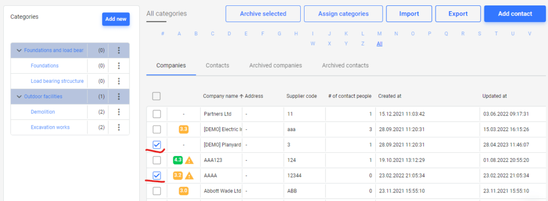Collapse the Foundations and load bear category

pyautogui.click(x=19, y=51)
